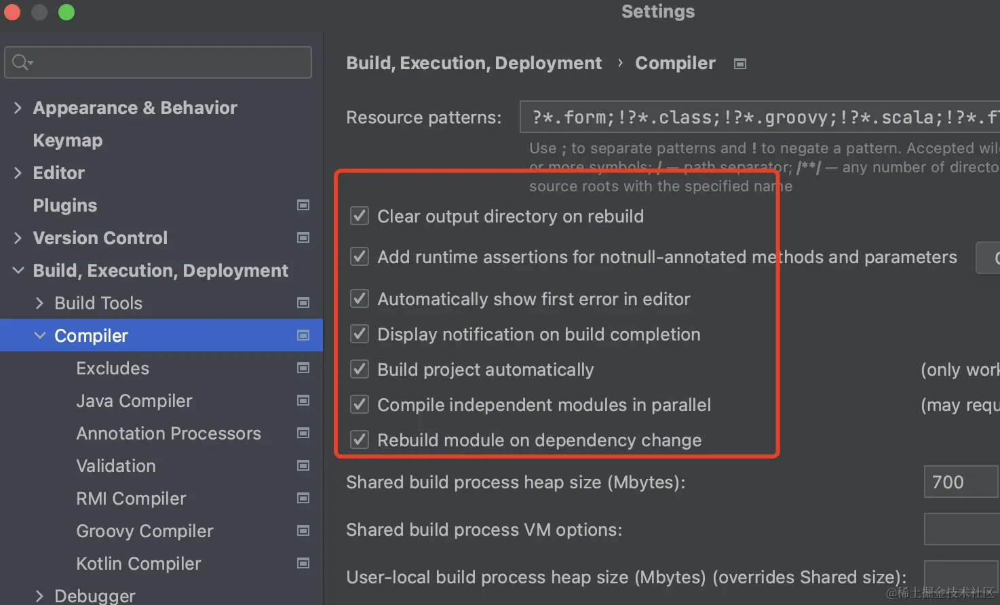This screenshot has height=605, width=1000.
Task: Click the project-level icon next to Plugins
Action: (x=303, y=205)
